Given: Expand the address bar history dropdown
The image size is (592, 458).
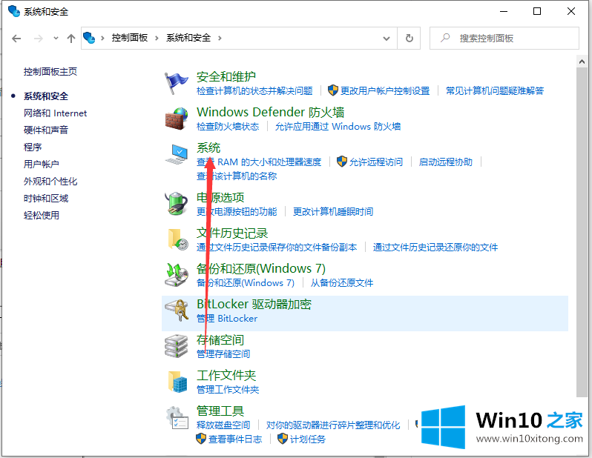Looking at the screenshot, I should (387, 38).
